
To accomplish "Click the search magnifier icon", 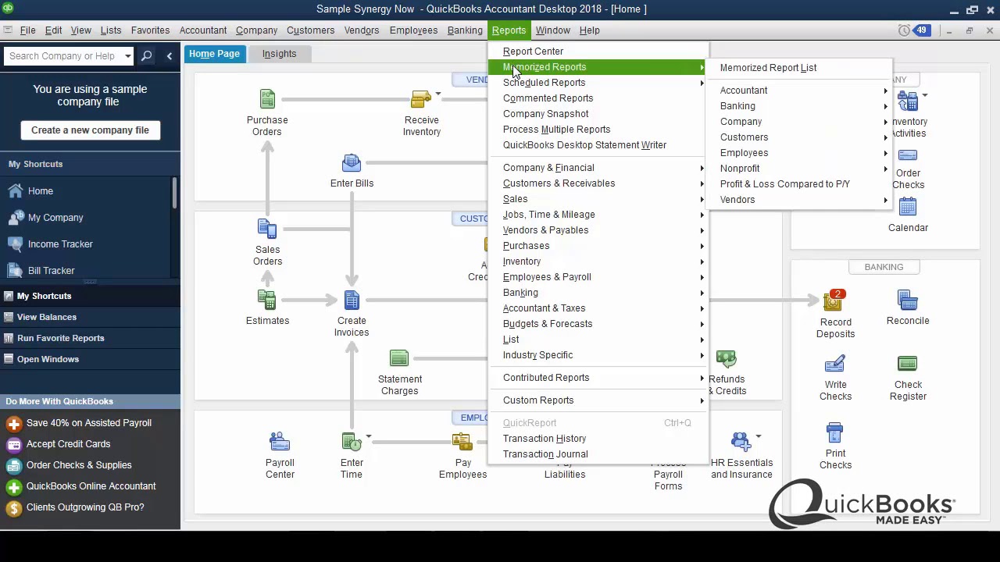I will pos(146,56).
